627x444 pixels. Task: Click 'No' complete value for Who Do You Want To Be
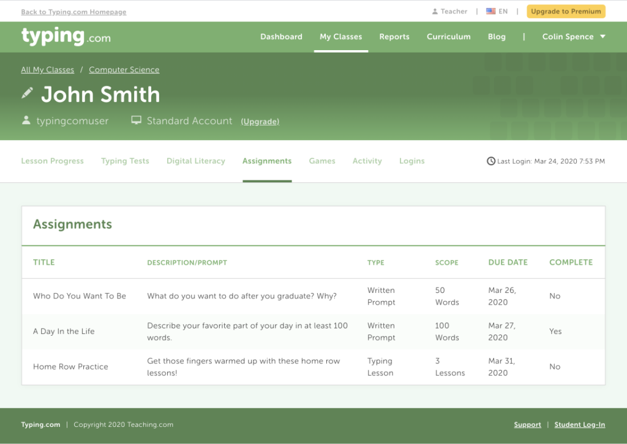click(555, 296)
